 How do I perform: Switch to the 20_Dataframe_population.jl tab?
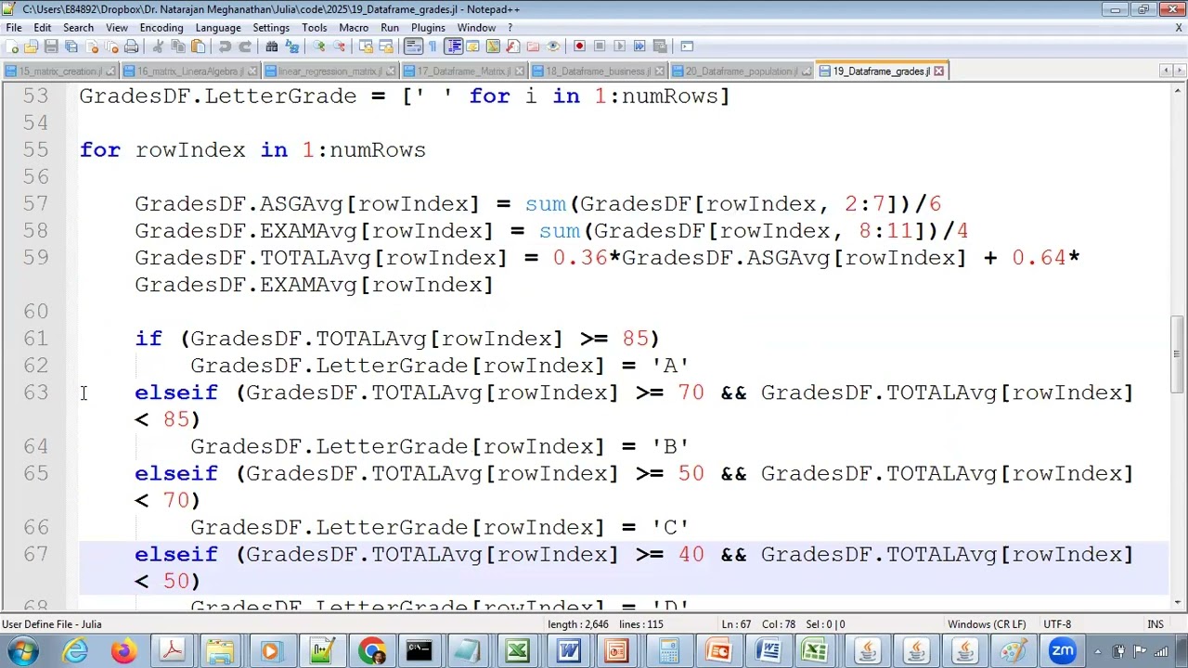[741, 71]
